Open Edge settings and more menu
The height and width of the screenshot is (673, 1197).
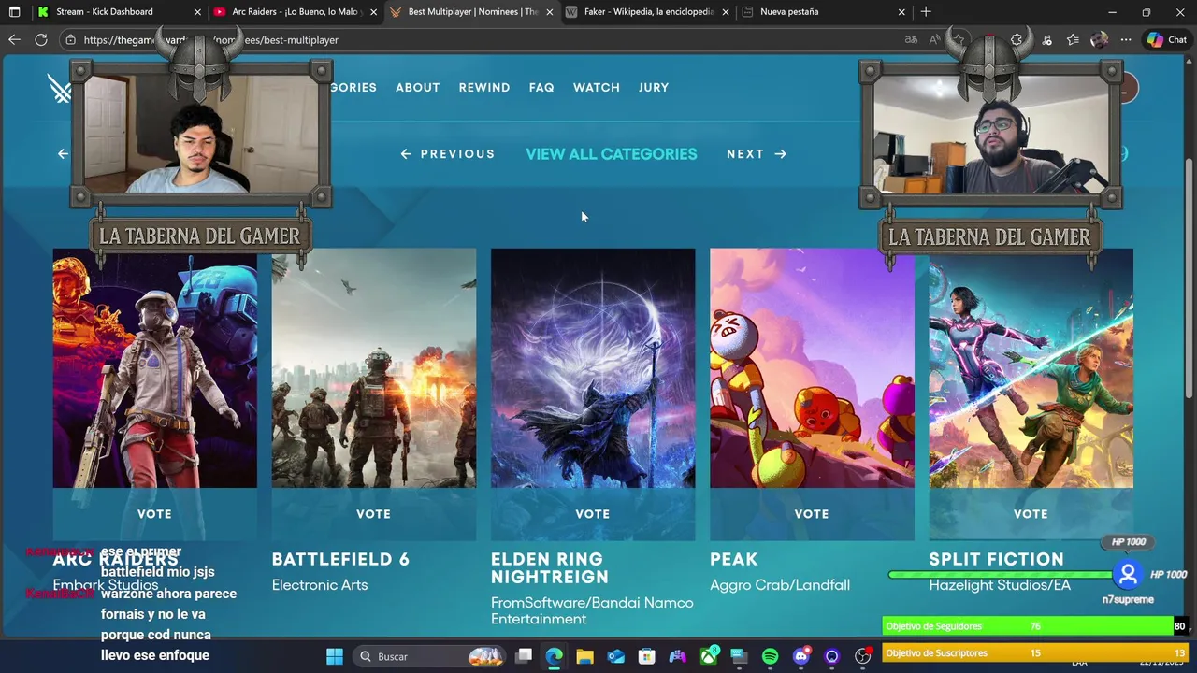[1126, 39]
